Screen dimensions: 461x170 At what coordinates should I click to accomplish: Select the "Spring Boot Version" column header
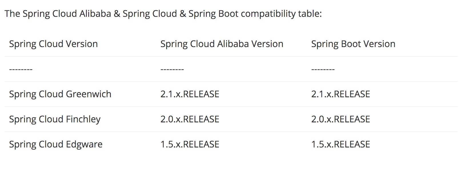[353, 44]
